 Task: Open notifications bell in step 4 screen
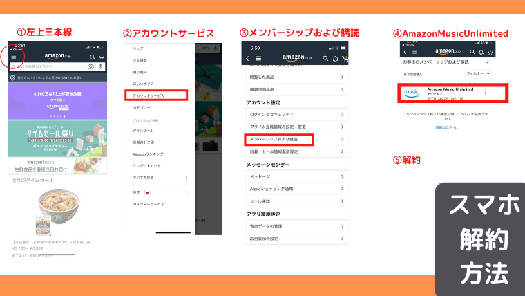coord(481,52)
